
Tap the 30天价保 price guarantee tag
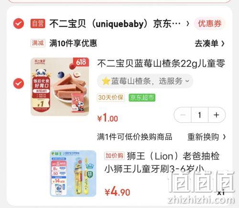click(x=111, y=98)
